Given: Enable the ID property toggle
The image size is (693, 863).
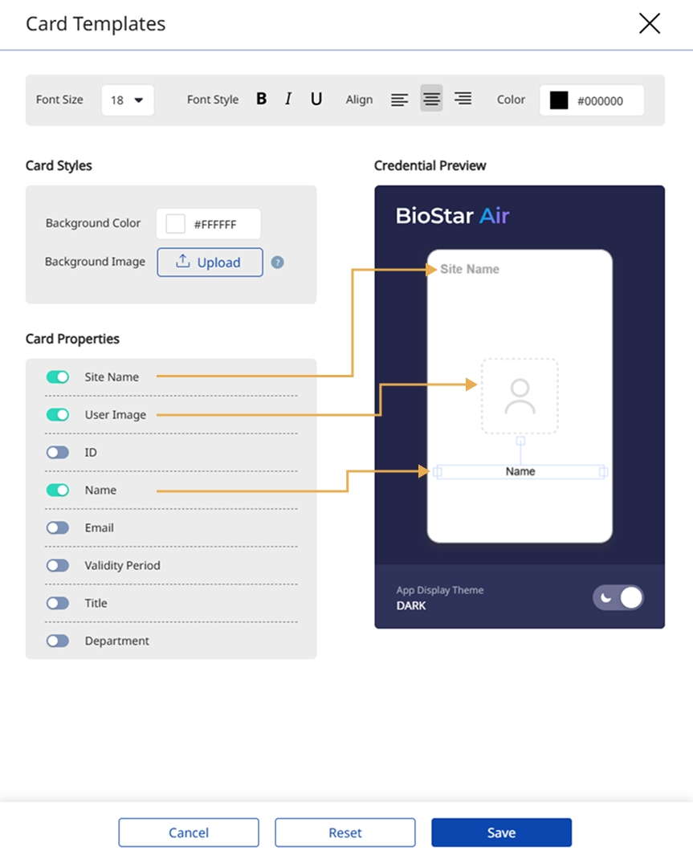Looking at the screenshot, I should click(58, 453).
